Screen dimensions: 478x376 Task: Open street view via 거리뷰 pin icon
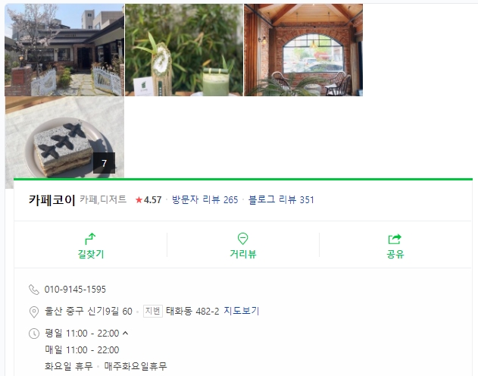click(x=242, y=239)
